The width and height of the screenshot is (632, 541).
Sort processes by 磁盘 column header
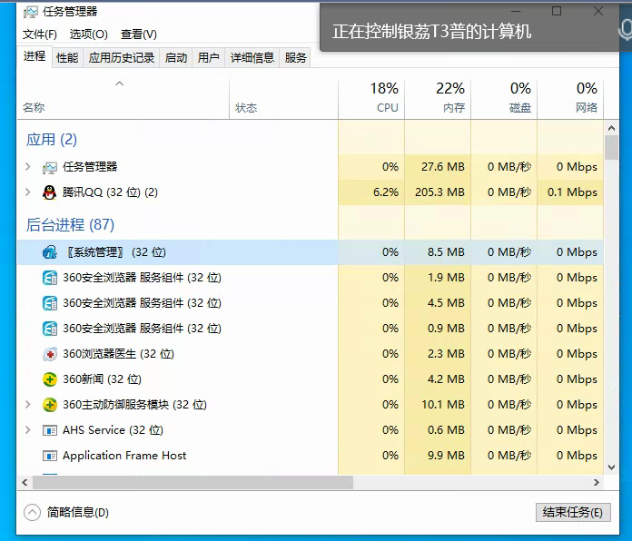coord(504,99)
